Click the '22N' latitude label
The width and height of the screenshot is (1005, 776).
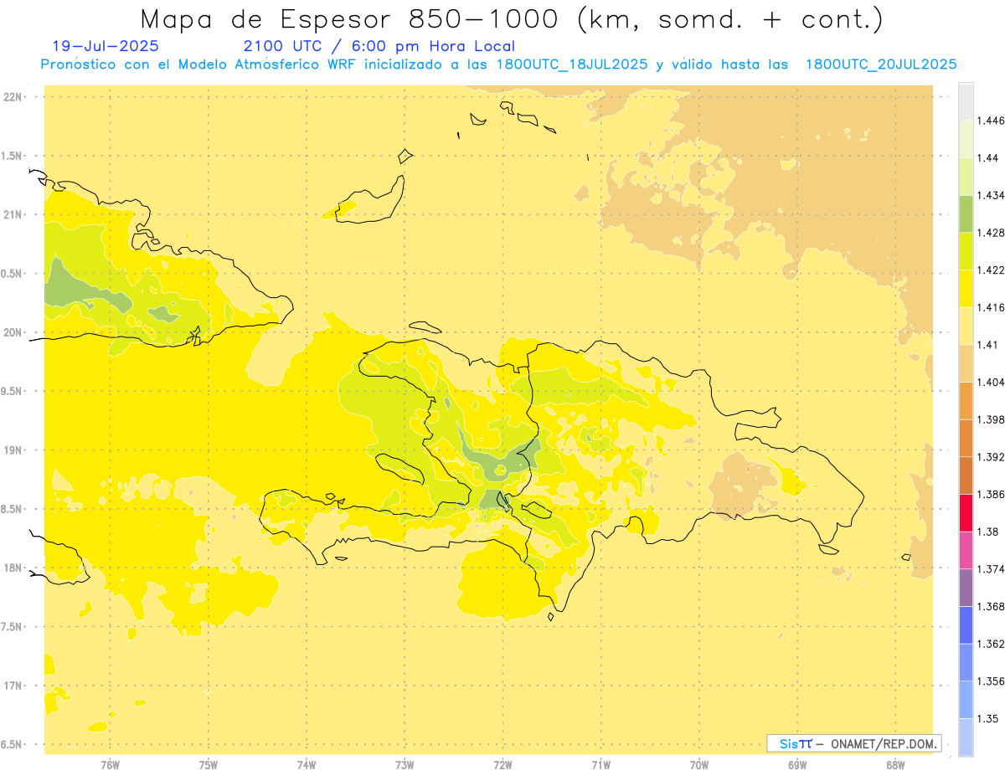(13, 97)
